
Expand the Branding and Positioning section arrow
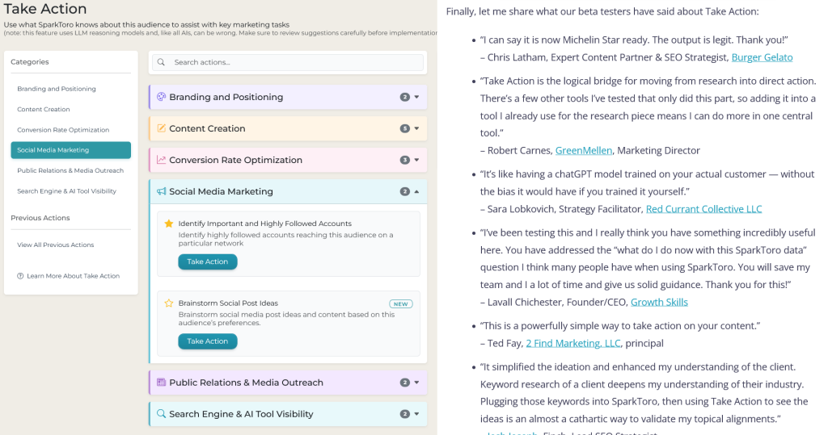(x=416, y=97)
